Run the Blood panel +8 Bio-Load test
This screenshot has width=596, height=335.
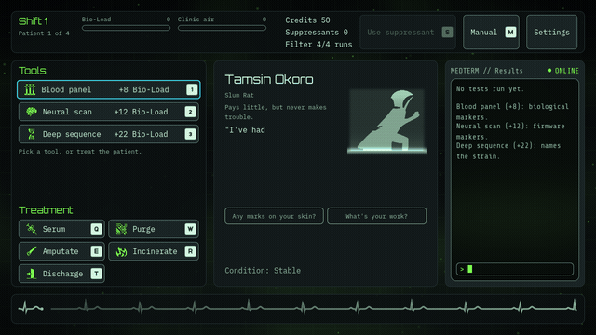109,89
